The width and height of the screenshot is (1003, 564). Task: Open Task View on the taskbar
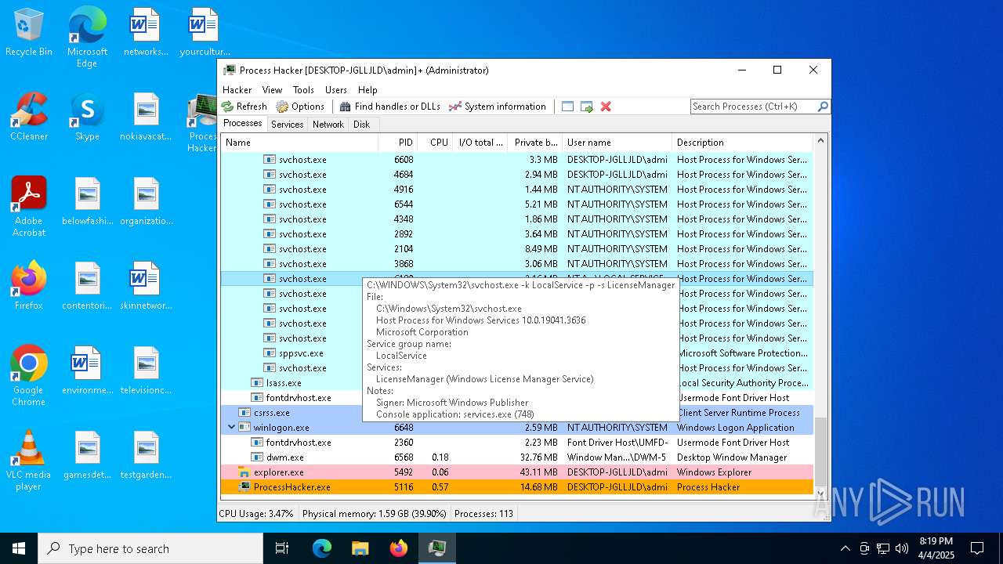coord(282,548)
